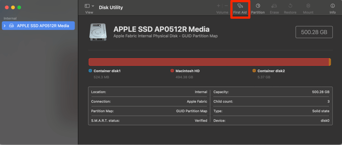Click the remove volume minus icon
The height and width of the screenshot is (145, 342).
[226, 6]
